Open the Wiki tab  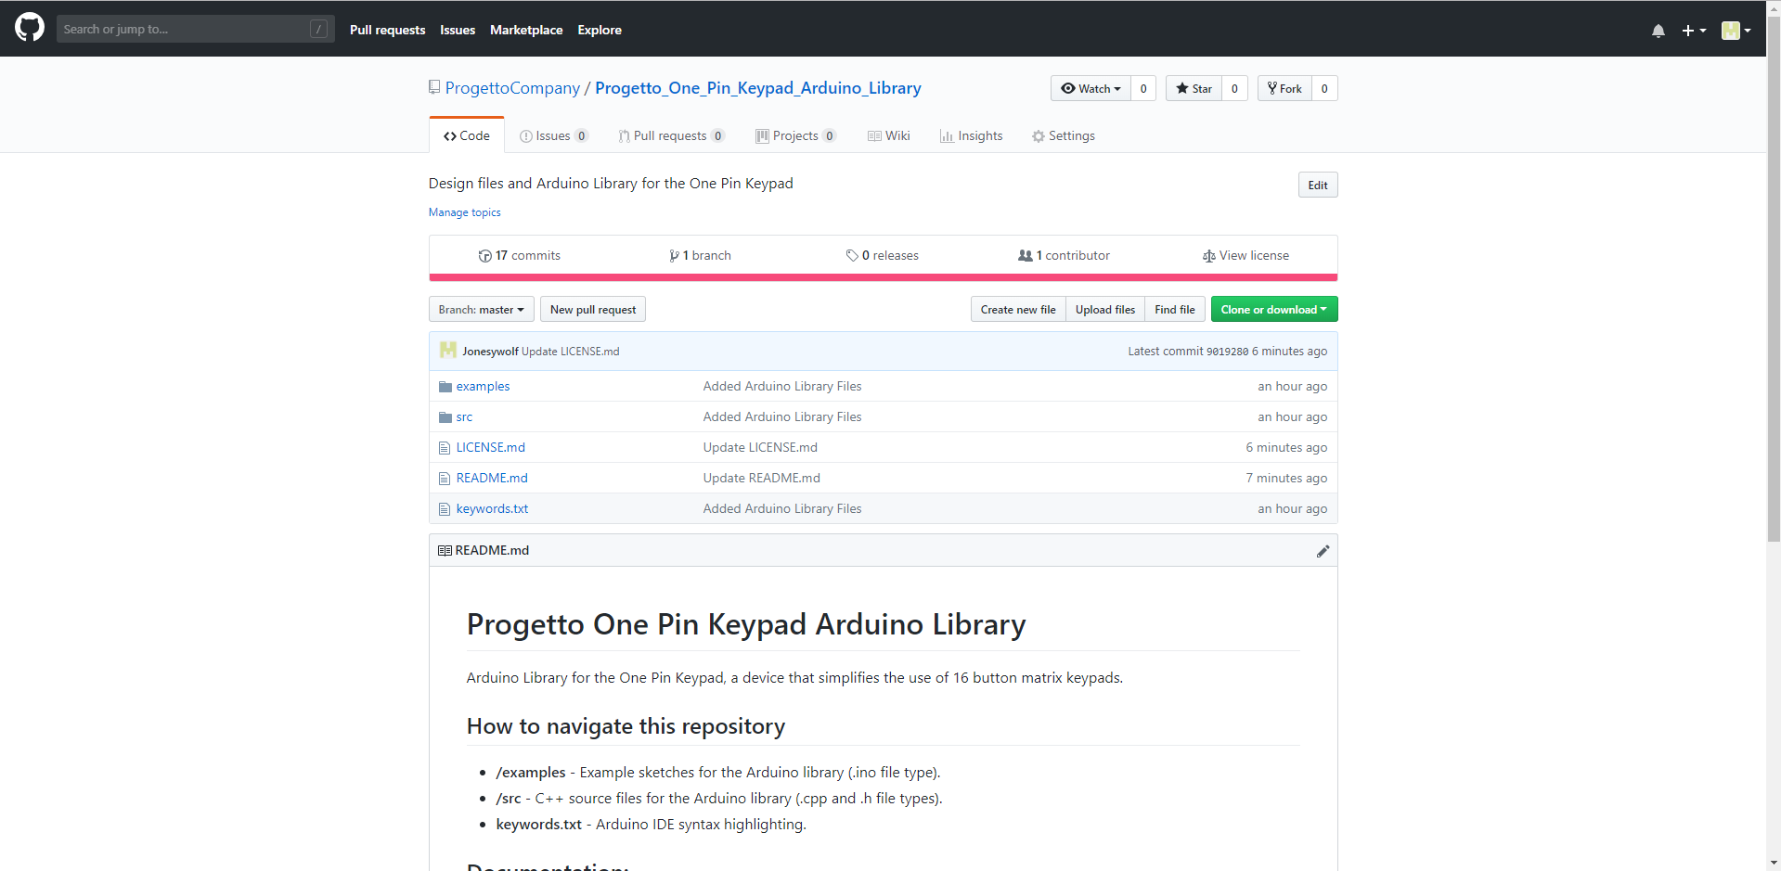(x=888, y=135)
